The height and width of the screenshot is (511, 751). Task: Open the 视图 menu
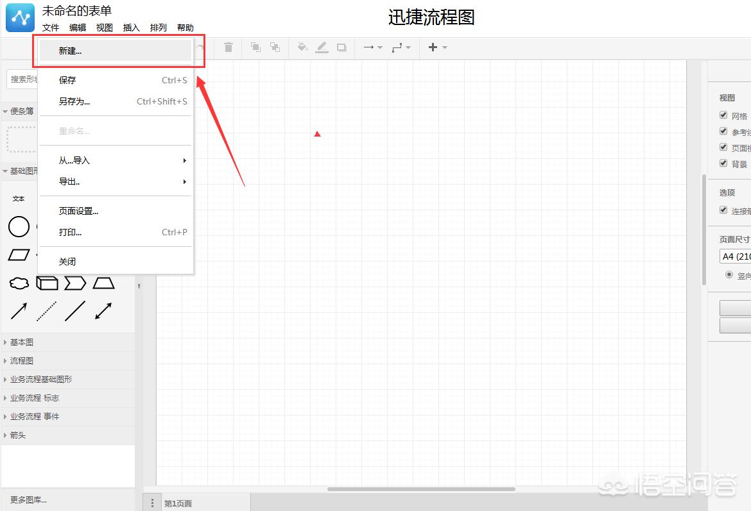pyautogui.click(x=105, y=28)
